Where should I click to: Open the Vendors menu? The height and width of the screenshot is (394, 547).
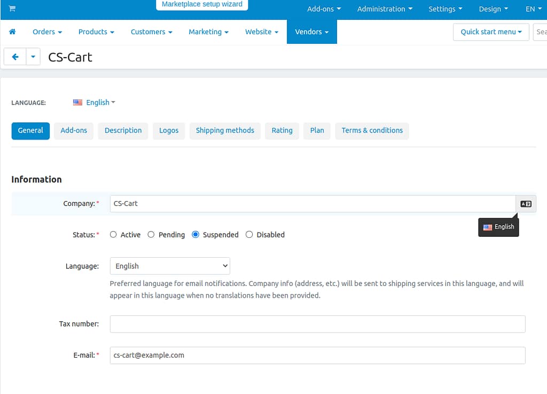tap(311, 32)
